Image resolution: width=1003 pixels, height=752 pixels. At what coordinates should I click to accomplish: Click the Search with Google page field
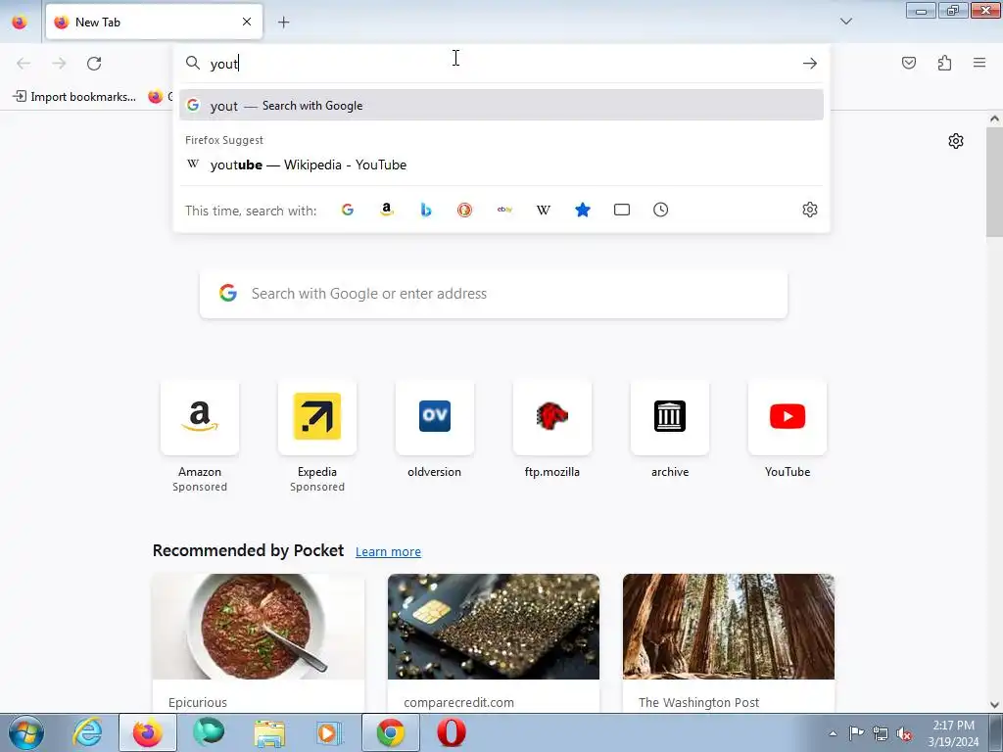(494, 294)
